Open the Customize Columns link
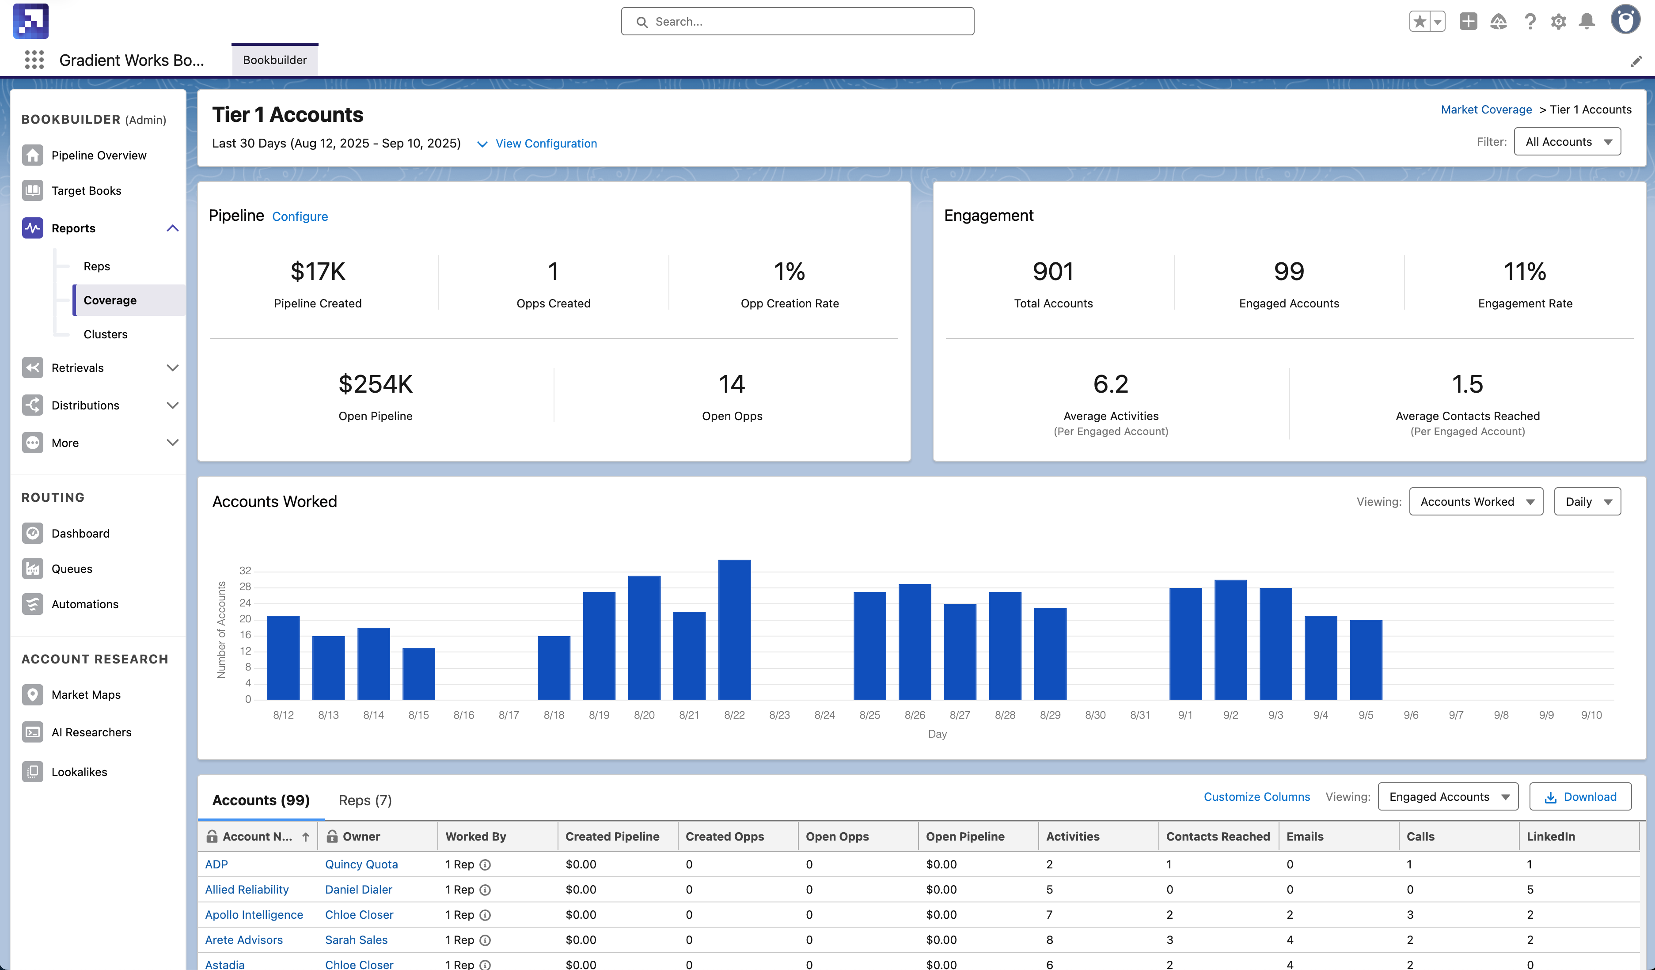This screenshot has width=1655, height=970. [x=1256, y=796]
